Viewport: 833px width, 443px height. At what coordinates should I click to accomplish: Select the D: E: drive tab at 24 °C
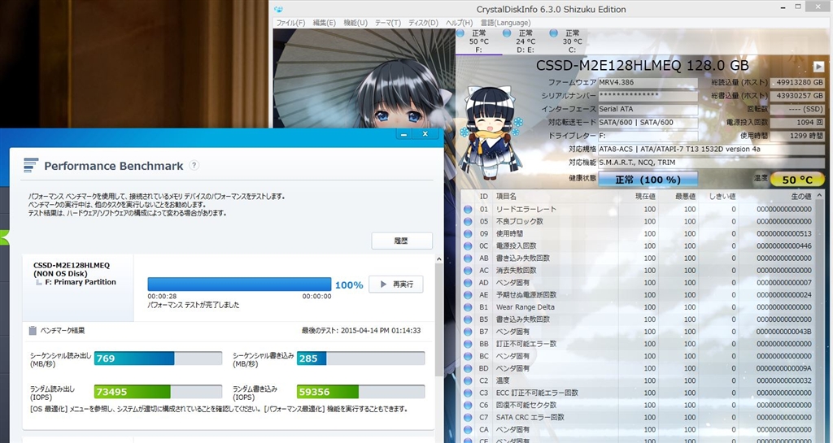tap(526, 41)
